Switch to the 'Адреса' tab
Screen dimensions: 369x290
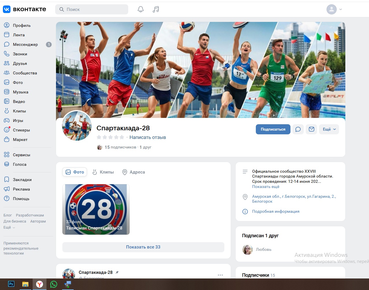point(133,172)
